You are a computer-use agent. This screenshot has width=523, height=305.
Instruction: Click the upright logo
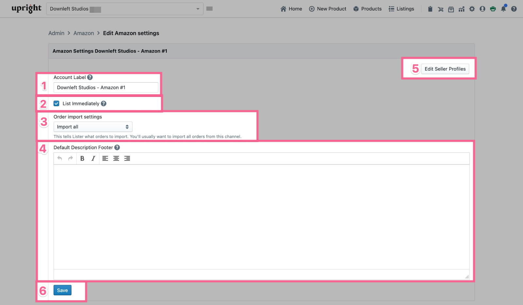(26, 8)
